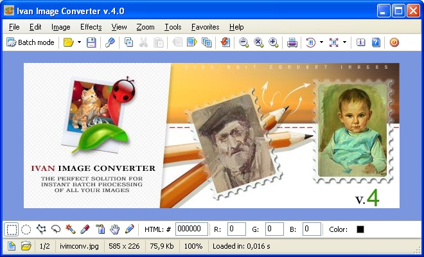424x257 pixels.
Task: Click the open folder icon in status bar
Action: click(26, 246)
